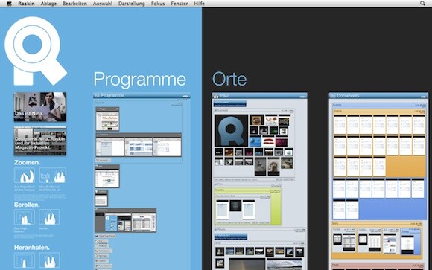The width and height of the screenshot is (432, 270).
Task: Click the right hand icon under Scrollen
Action: point(49,217)
